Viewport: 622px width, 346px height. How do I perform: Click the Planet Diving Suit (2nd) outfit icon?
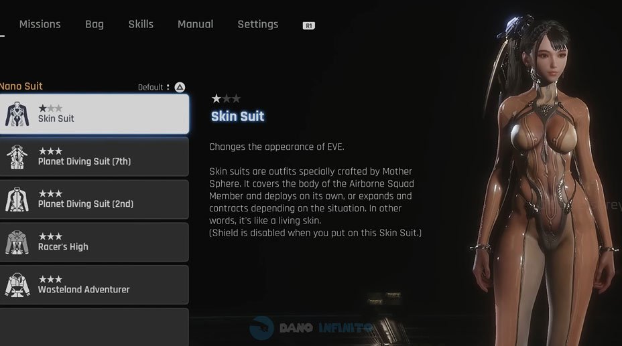pyautogui.click(x=17, y=199)
